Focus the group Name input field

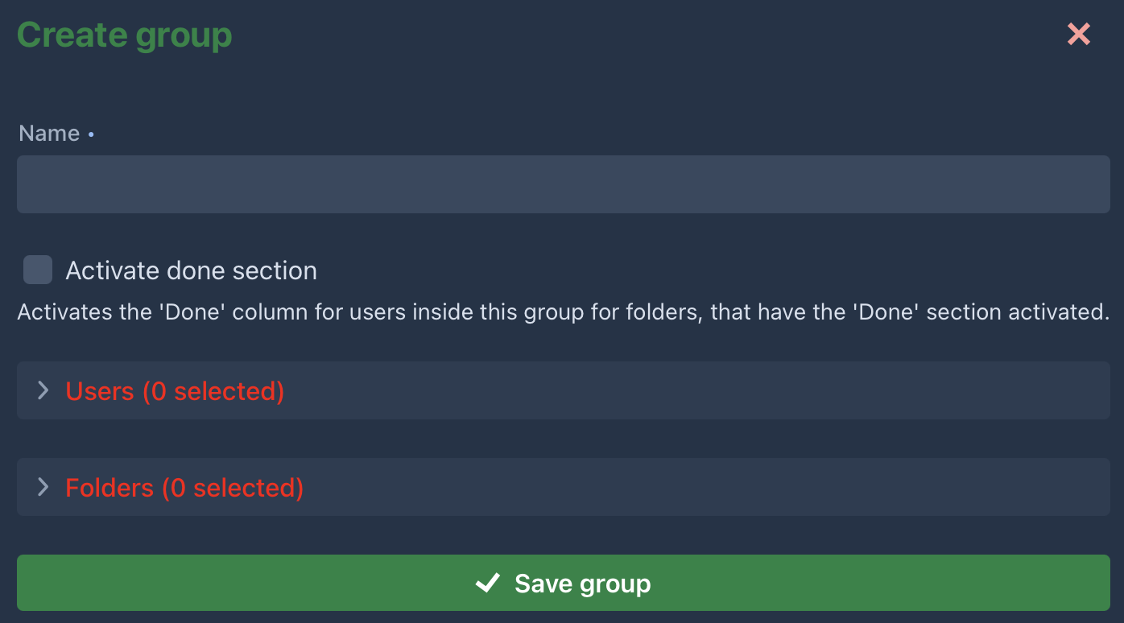coord(563,184)
